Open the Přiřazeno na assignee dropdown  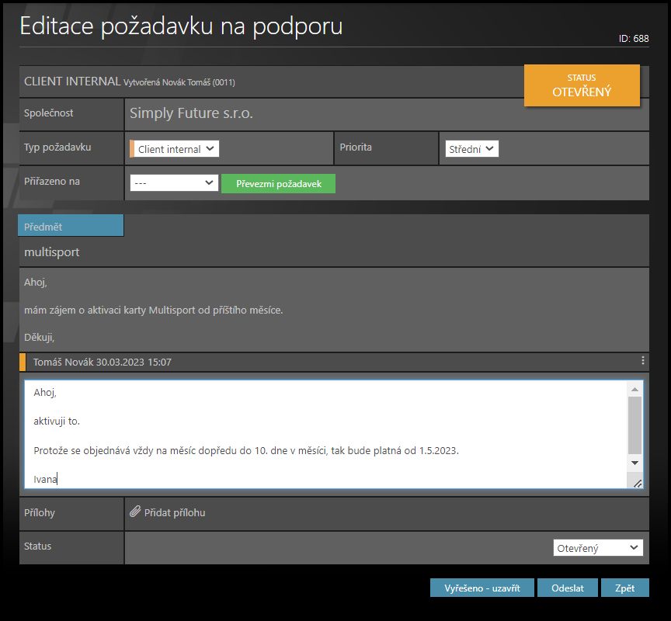click(174, 182)
